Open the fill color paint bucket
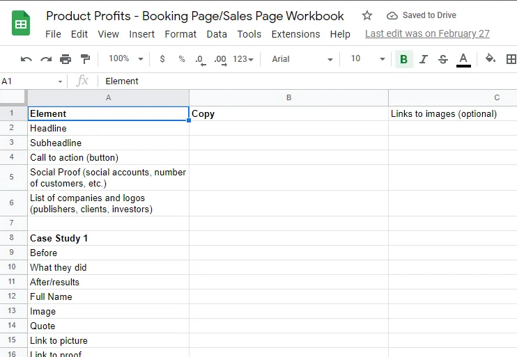This screenshot has height=357, width=517. point(491,58)
